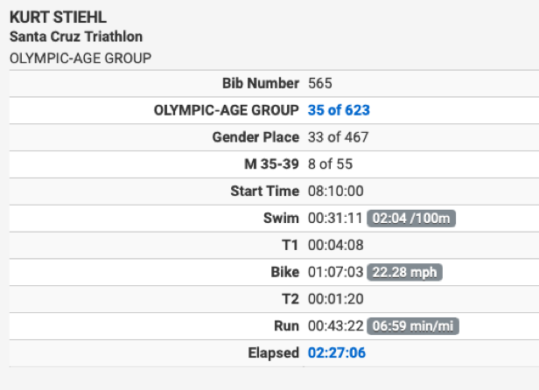Select the Run time 00:43:22
The height and width of the screenshot is (390, 539).
335,326
